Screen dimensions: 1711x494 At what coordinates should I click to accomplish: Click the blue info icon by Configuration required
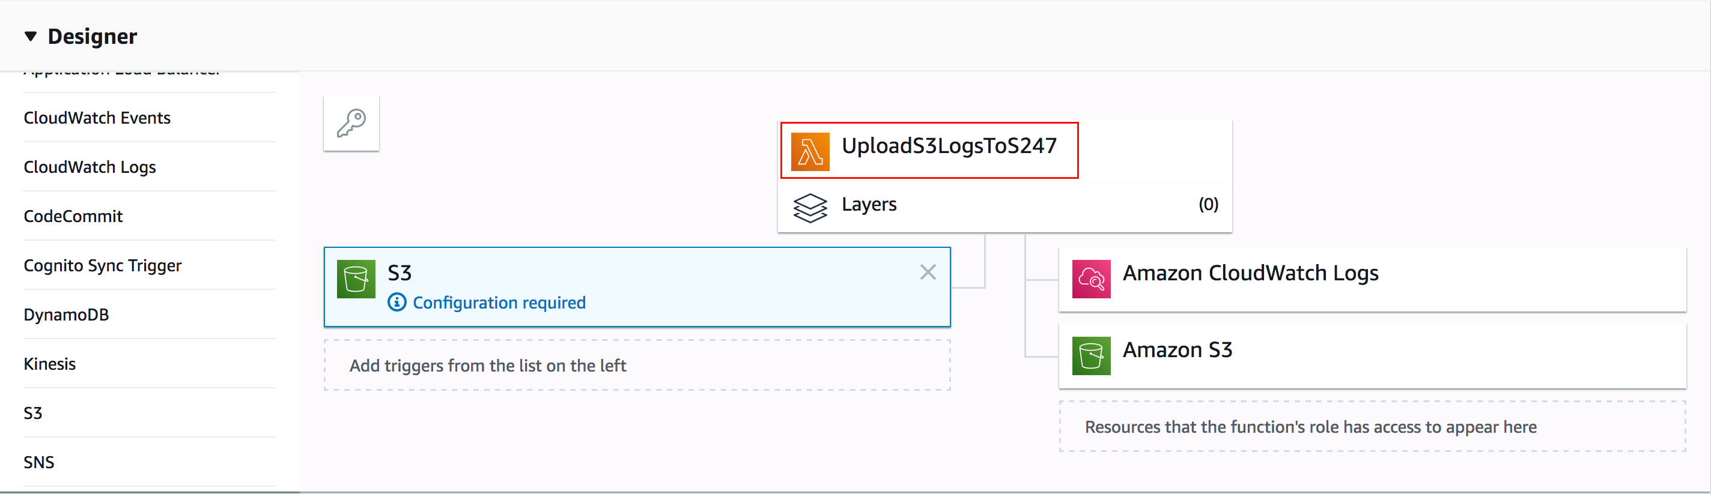tap(397, 303)
